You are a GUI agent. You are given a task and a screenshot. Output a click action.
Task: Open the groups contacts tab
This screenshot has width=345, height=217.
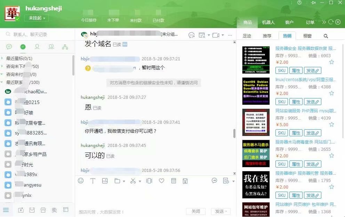tap(51, 47)
